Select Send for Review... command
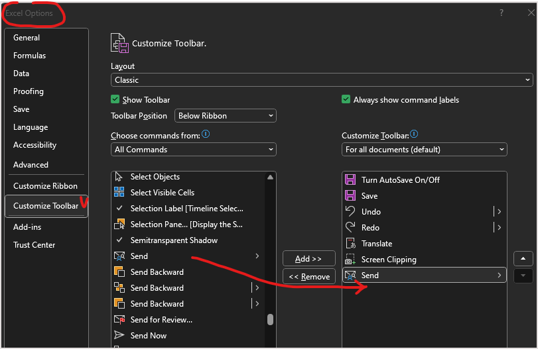The height and width of the screenshot is (349, 538). pos(188,320)
